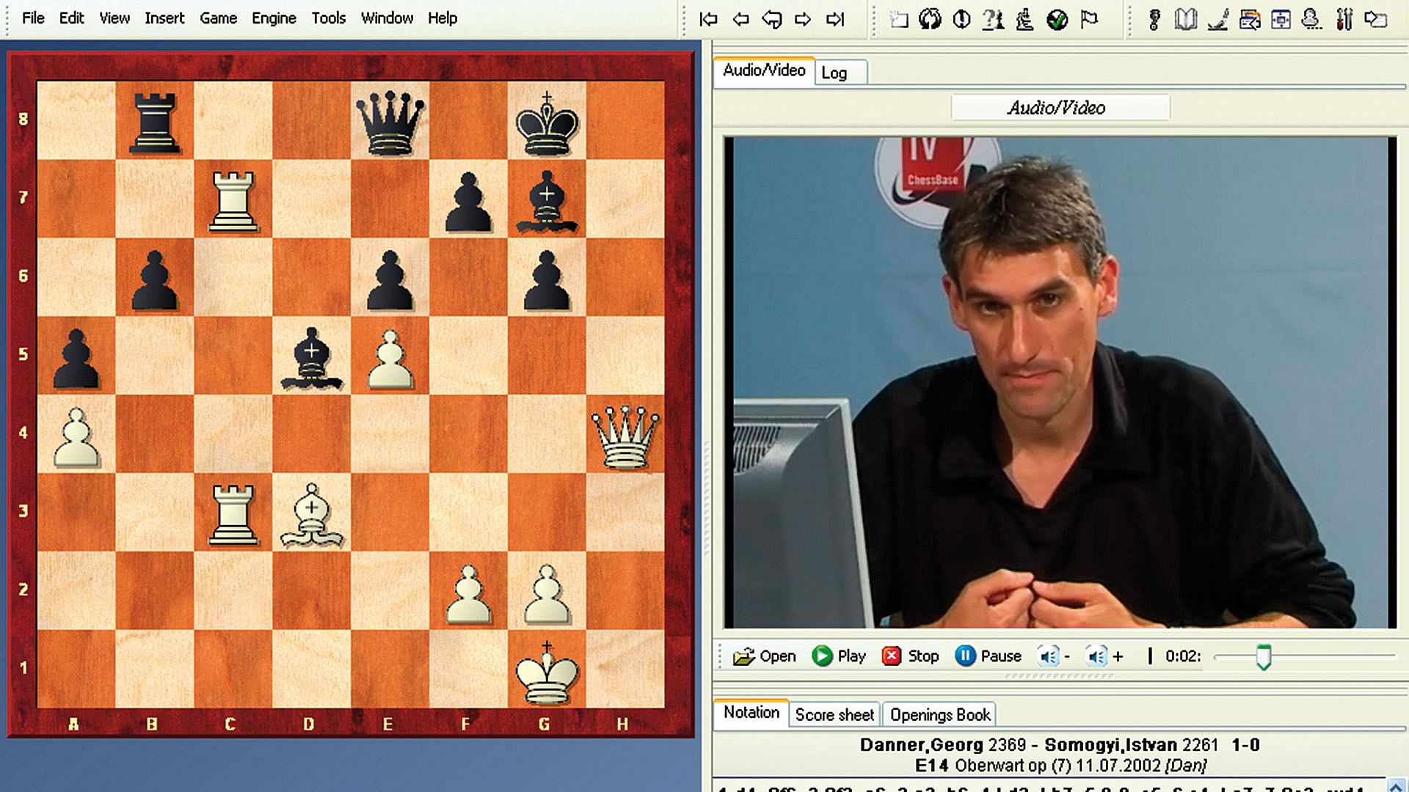Open the opening book icon in toolbar
The image size is (1409, 792).
(1185, 19)
